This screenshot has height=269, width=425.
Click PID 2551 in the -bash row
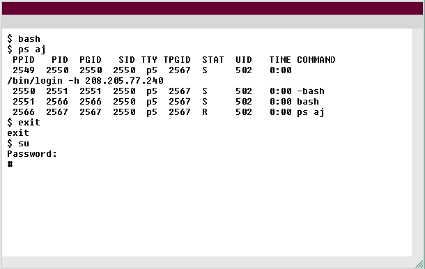(57, 91)
